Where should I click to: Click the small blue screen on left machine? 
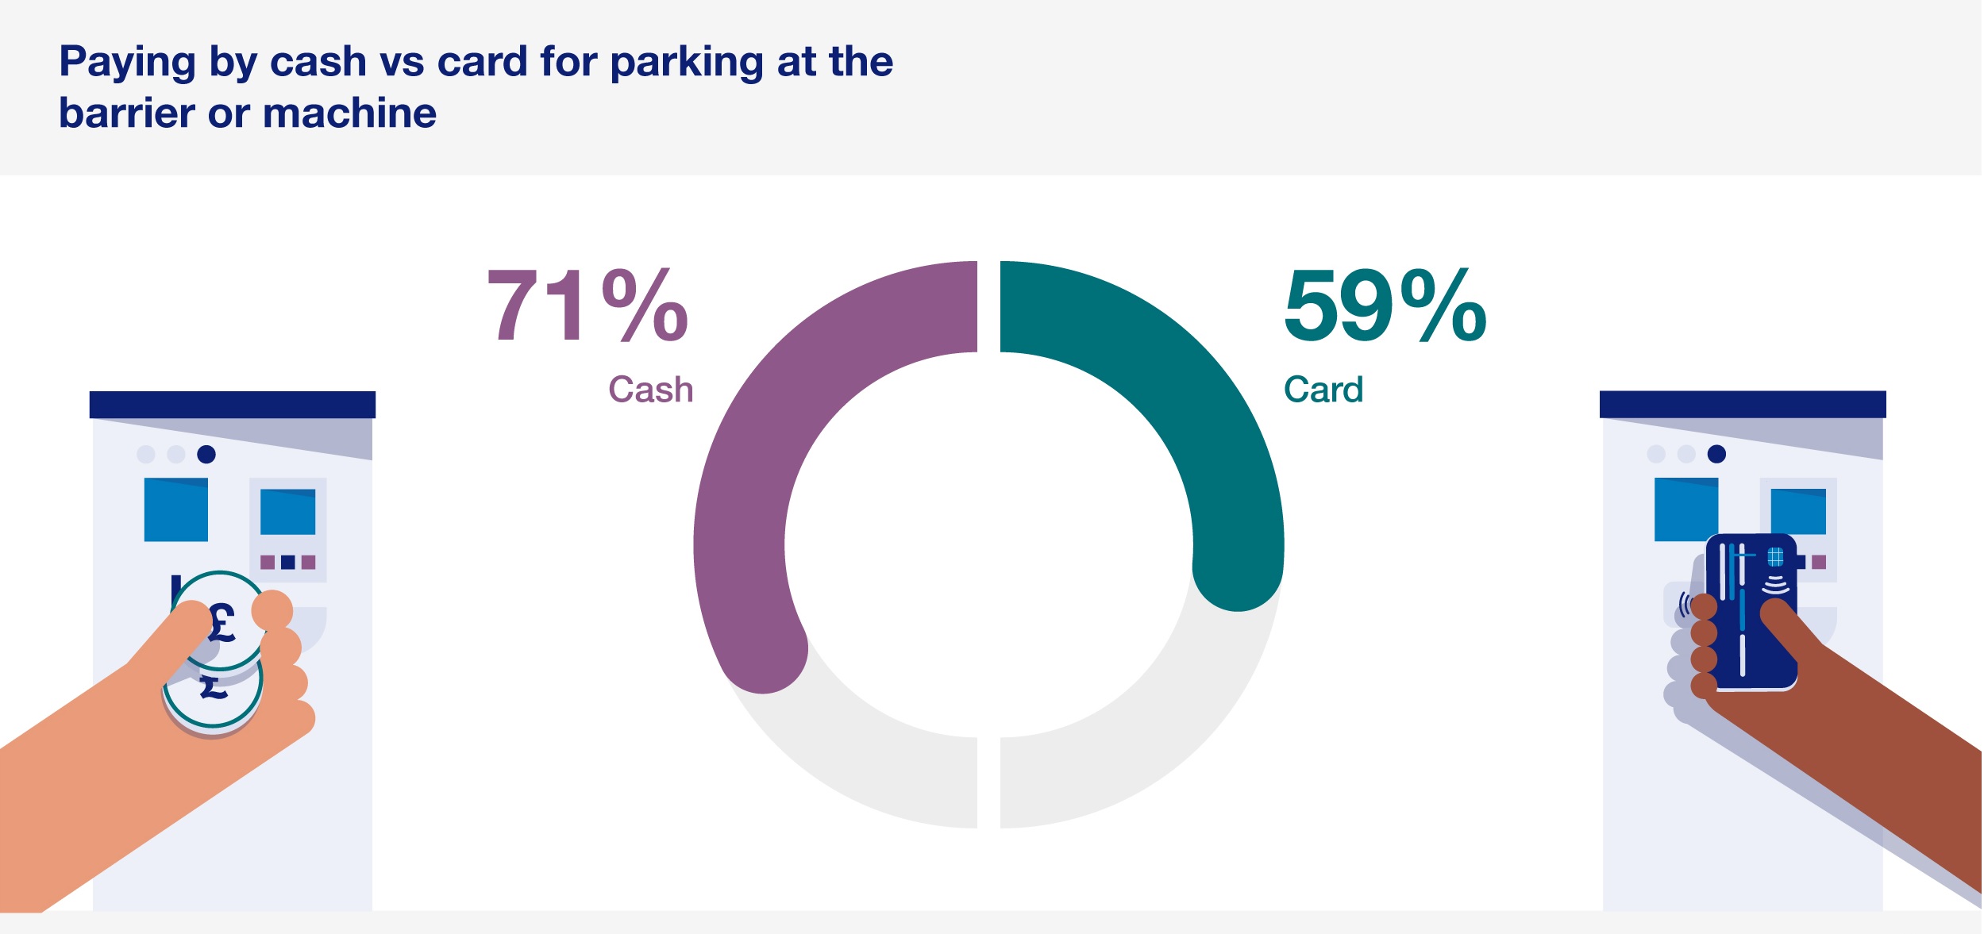[x=287, y=512]
